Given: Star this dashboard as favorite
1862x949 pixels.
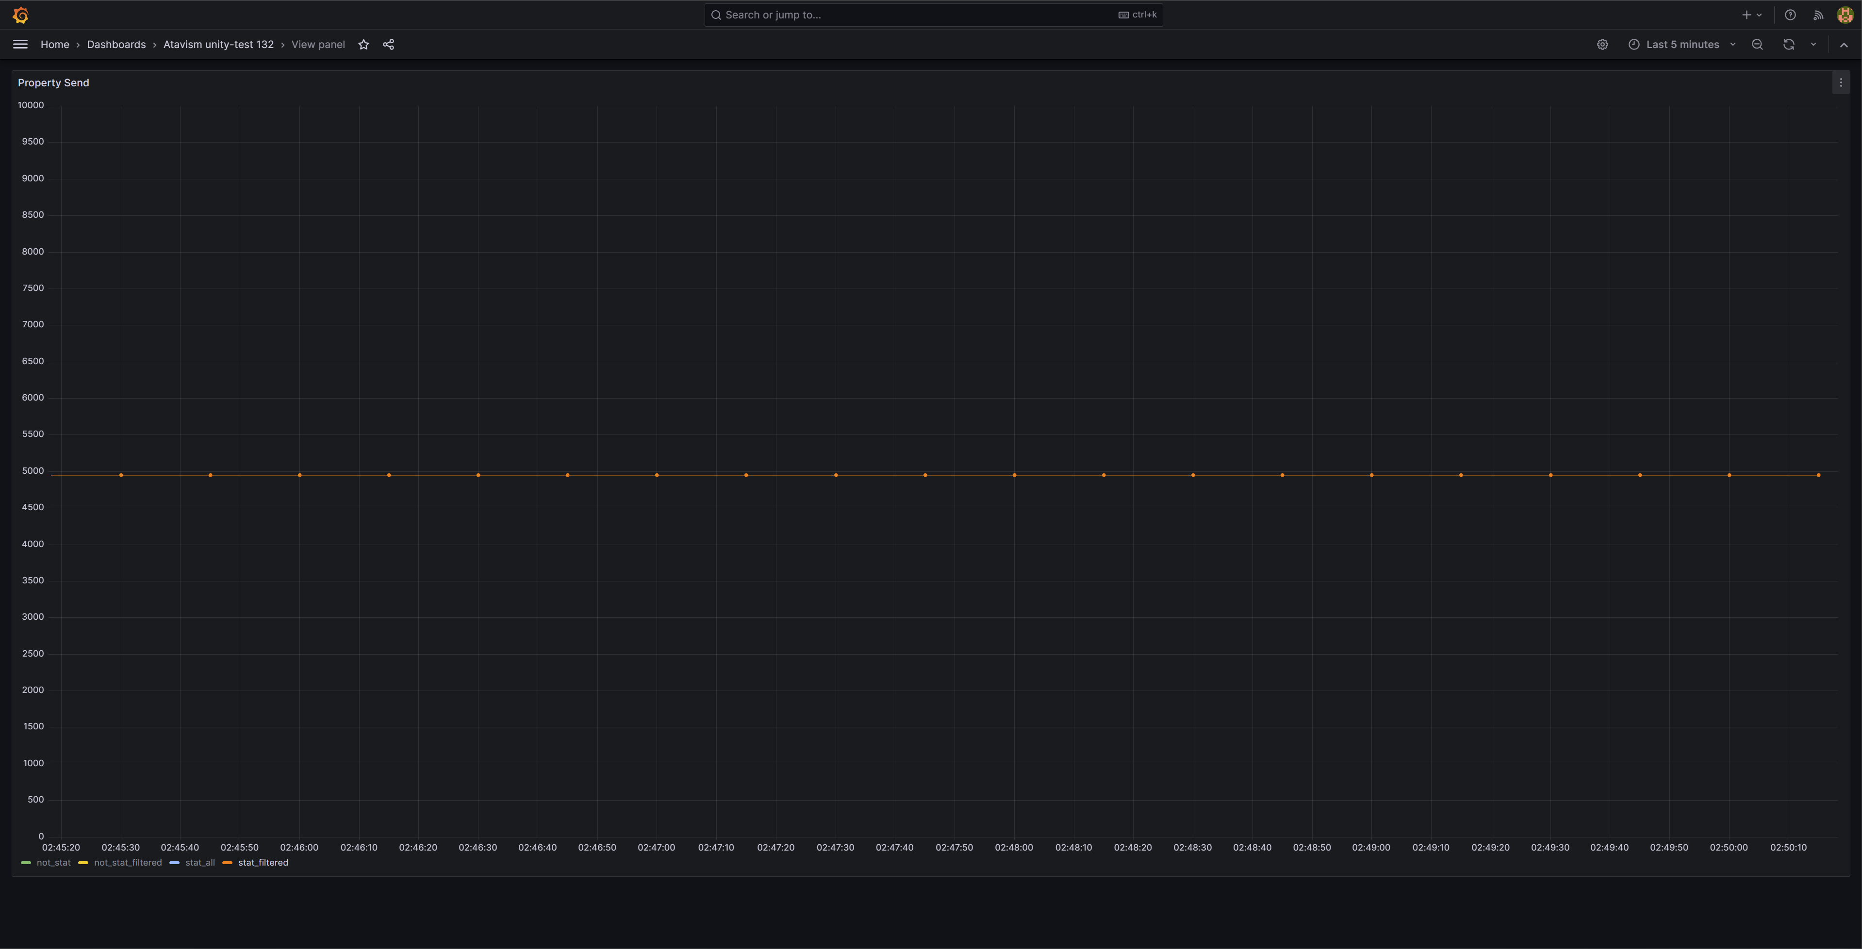Looking at the screenshot, I should (x=363, y=45).
